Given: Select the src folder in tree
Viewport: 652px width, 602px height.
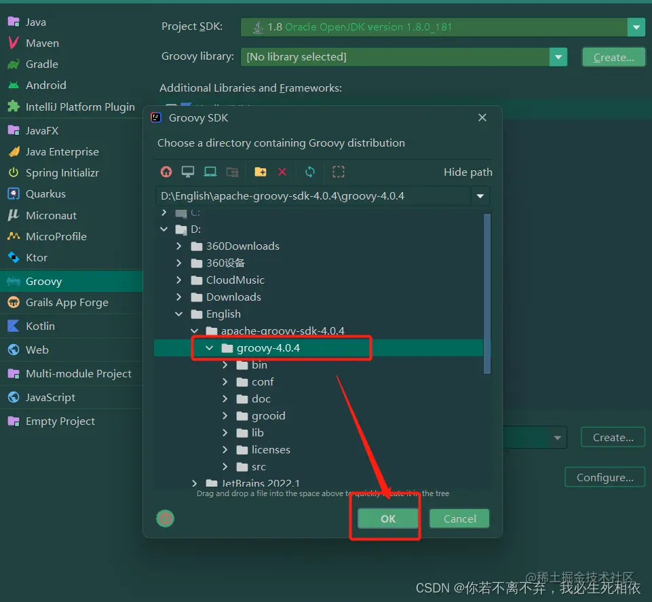Looking at the screenshot, I should [258, 467].
